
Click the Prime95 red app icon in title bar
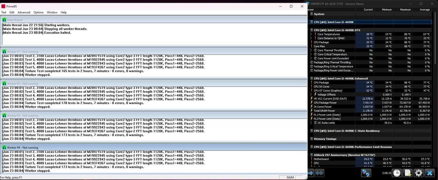pos(4,6)
